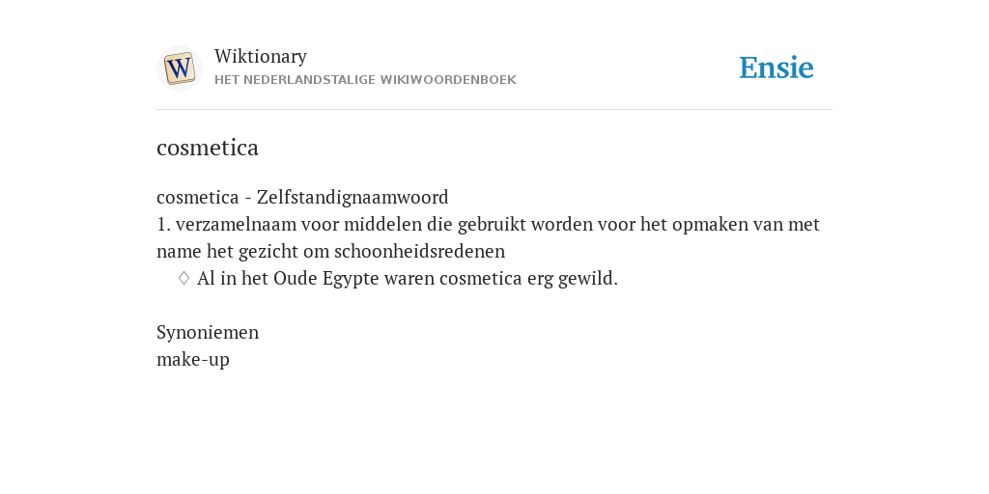The height and width of the screenshot is (494, 989).
Task: Click the Oude Egypte example sentence
Action: [408, 278]
